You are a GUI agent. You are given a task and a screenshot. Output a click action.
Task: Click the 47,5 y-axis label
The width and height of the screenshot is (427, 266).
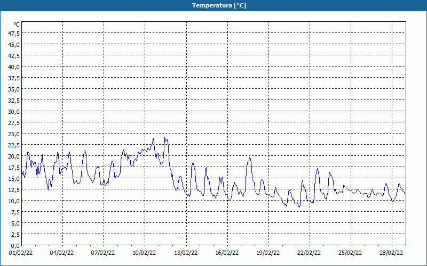point(14,34)
